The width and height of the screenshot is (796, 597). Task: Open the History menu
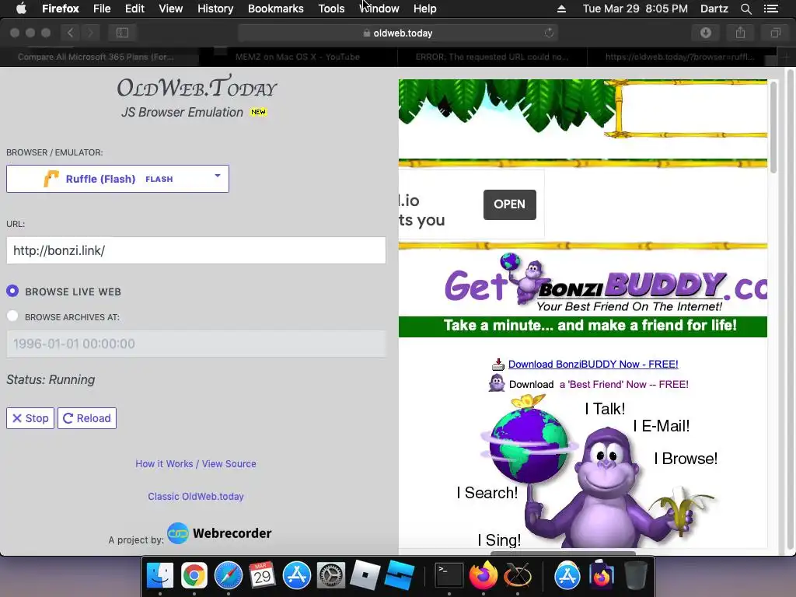tap(215, 9)
